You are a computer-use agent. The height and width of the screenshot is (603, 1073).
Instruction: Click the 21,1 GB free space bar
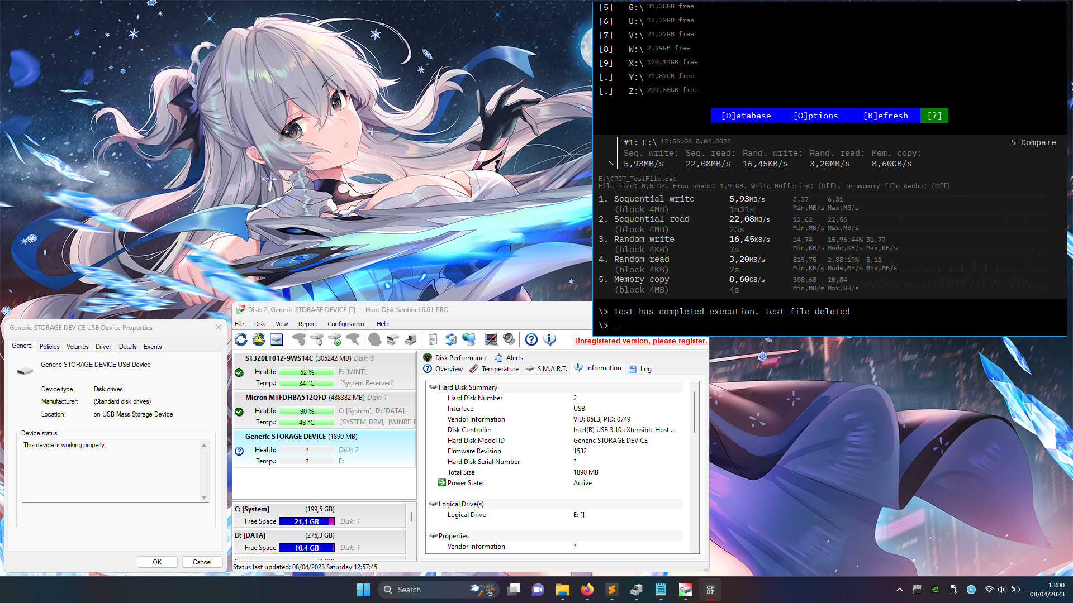click(307, 521)
